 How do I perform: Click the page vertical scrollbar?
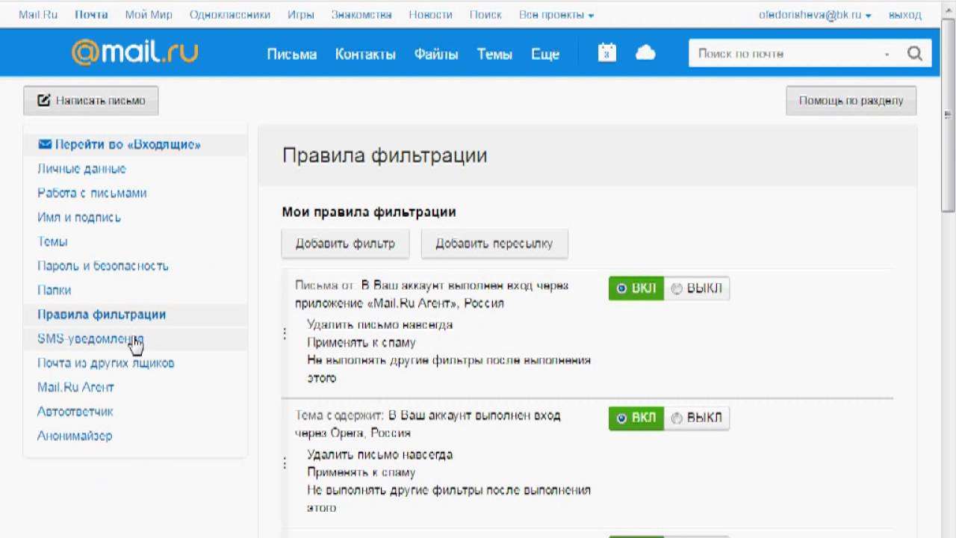pyautogui.click(x=949, y=116)
